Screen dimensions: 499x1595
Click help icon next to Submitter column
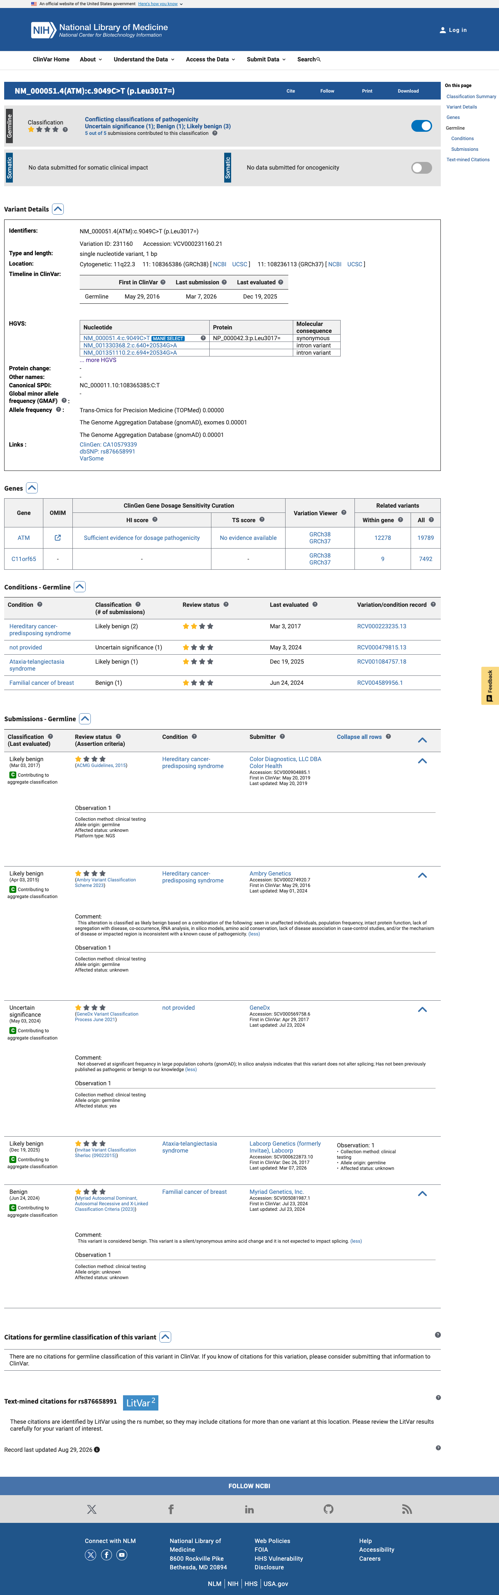(282, 736)
